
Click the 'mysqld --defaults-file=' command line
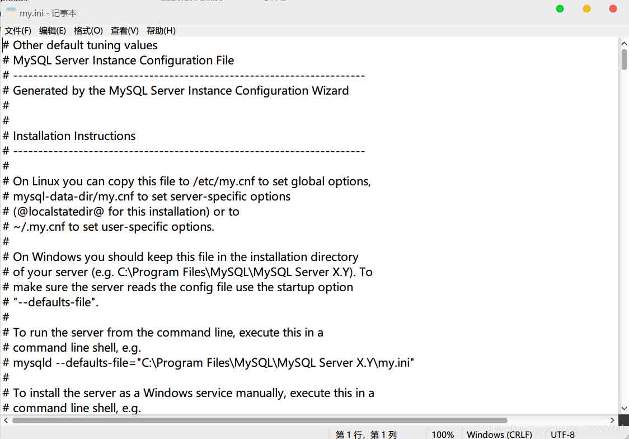[208, 363]
